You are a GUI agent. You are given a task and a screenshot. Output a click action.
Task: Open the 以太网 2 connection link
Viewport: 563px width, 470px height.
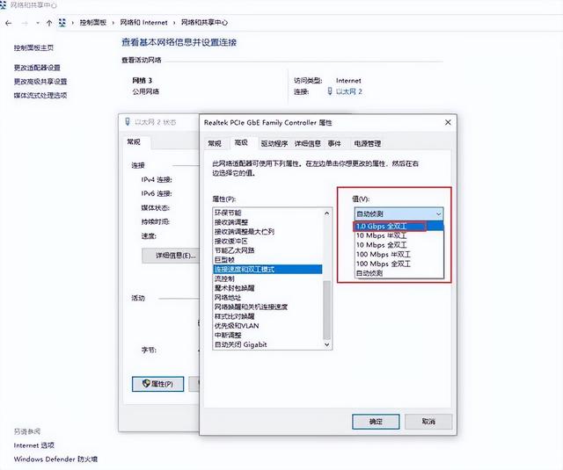pos(348,91)
